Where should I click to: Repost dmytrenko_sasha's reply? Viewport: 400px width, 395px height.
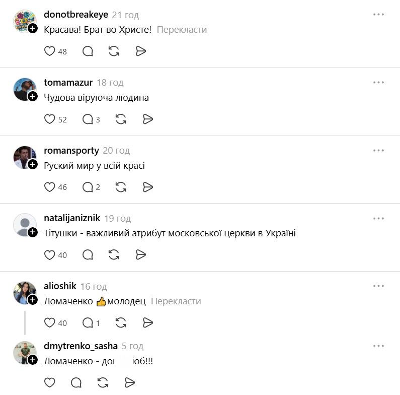tap(103, 383)
